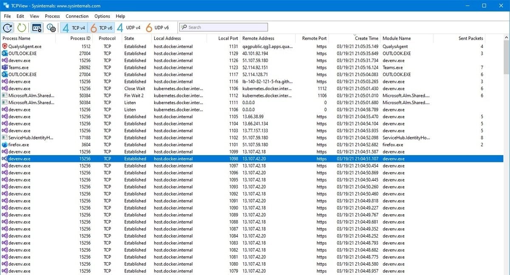Click devenv.exe icon in Close Wait row
Screen dimensions: 510x275
click(5, 88)
